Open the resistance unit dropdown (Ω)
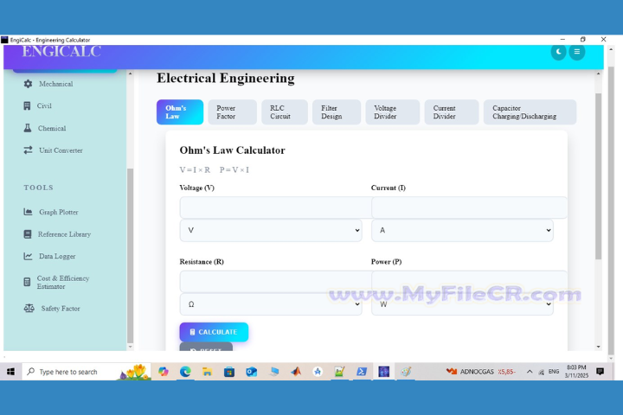Image resolution: width=623 pixels, height=415 pixels. click(x=271, y=304)
